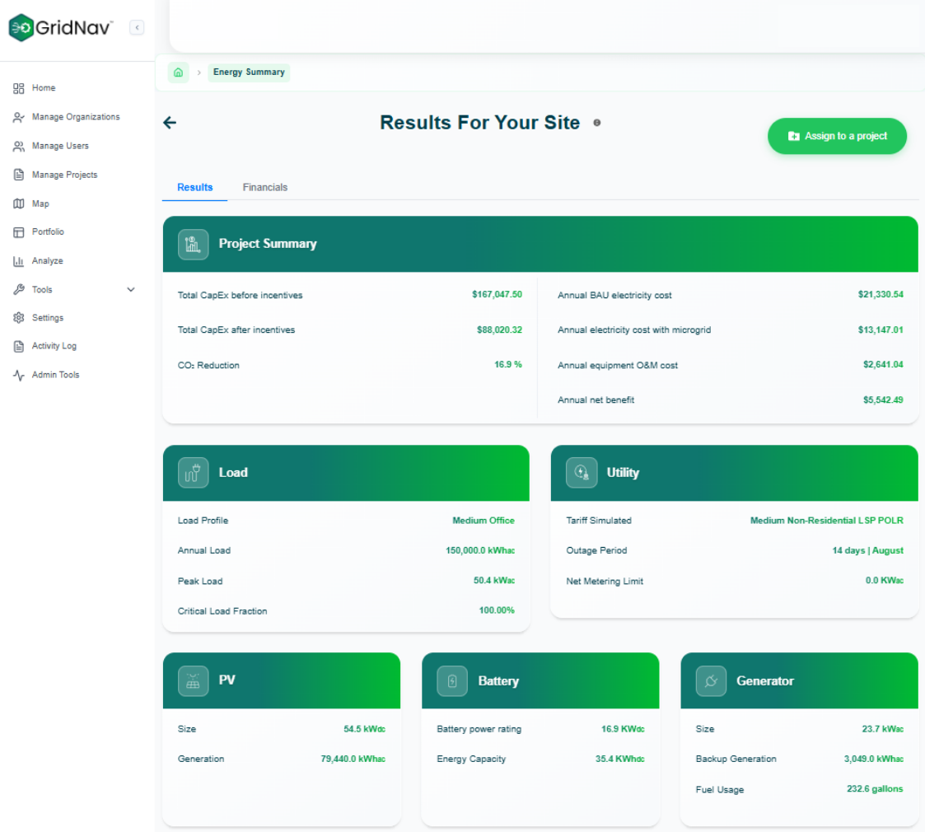
Task: Click the Project Summary header icon
Action: click(194, 244)
